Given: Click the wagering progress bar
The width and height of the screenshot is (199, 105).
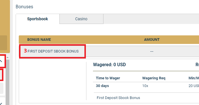Looking at the screenshot, I should 146,71.
